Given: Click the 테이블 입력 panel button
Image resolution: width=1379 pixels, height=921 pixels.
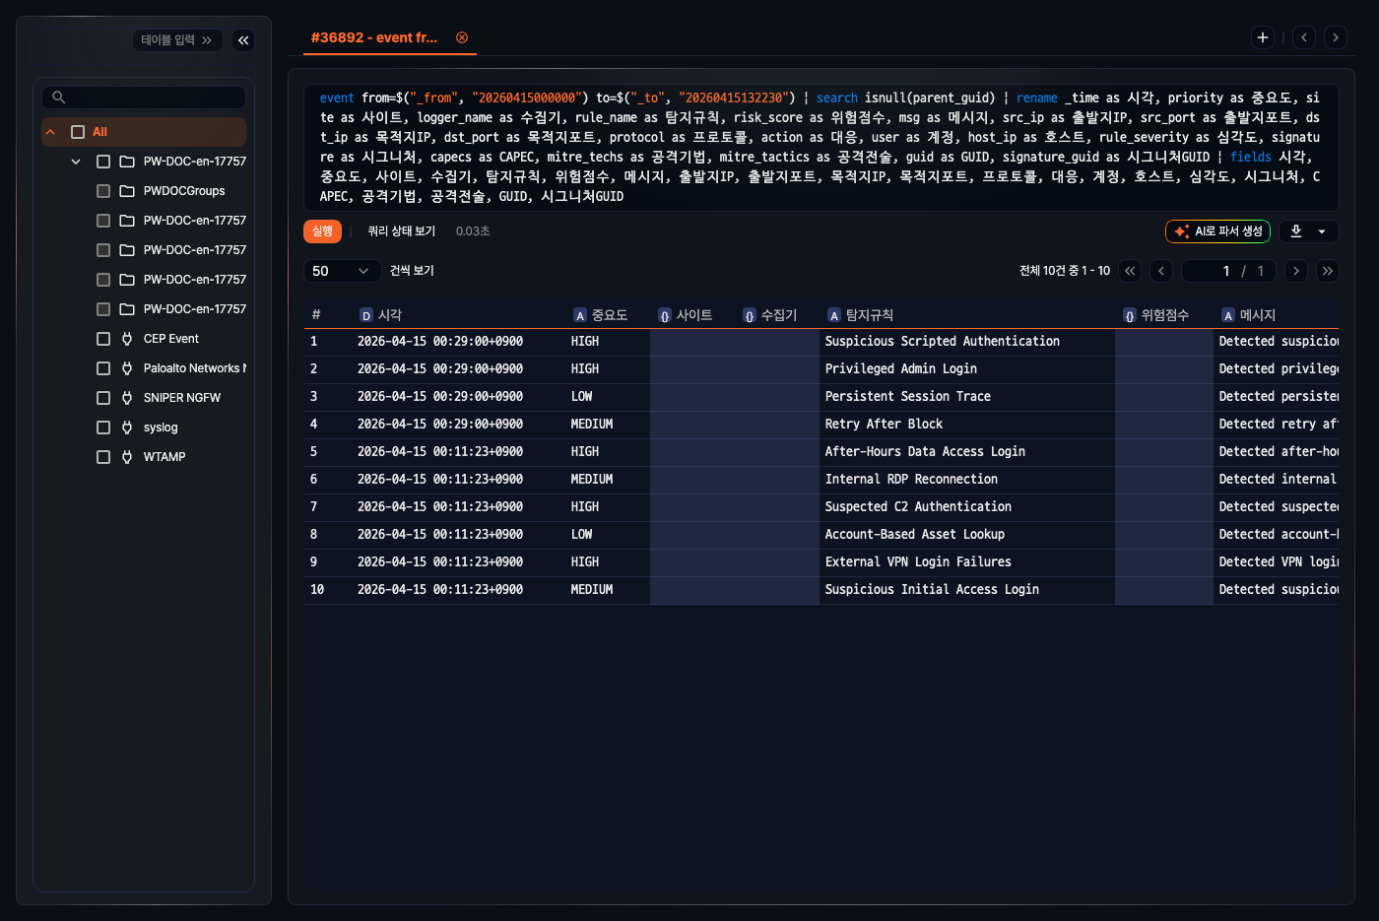Looking at the screenshot, I should pyautogui.click(x=176, y=40).
